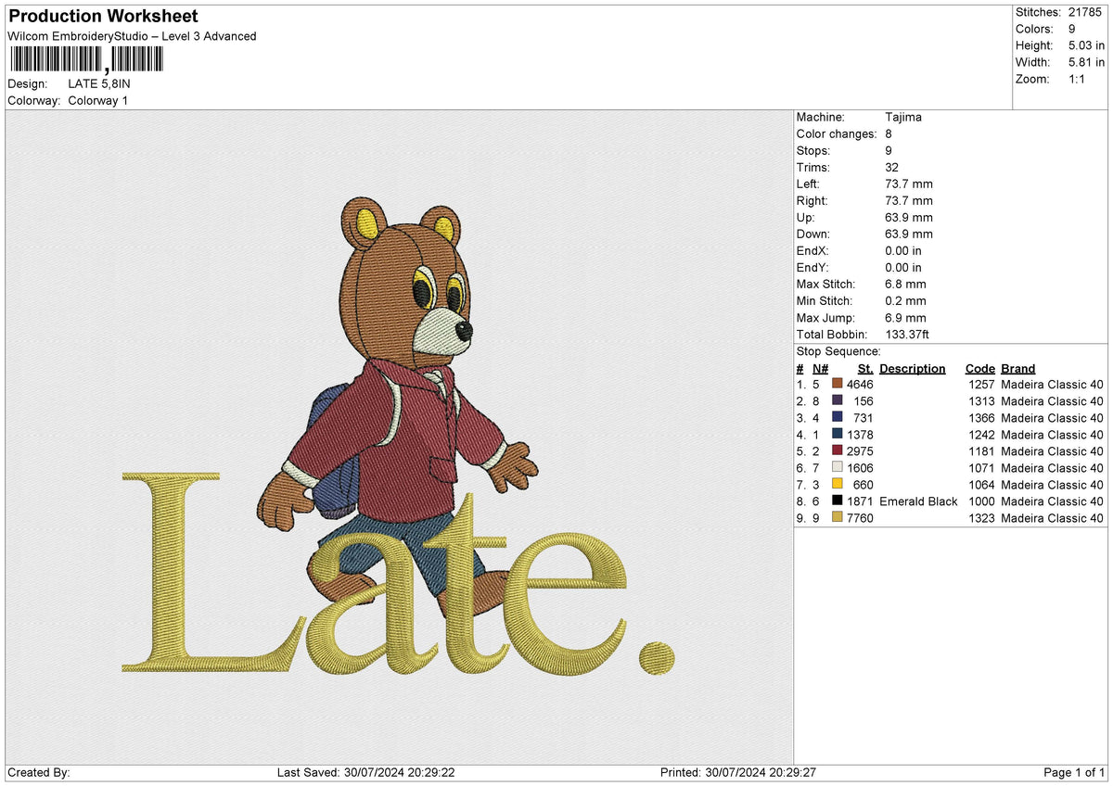Click the Down value 63.9 mm

[909, 234]
